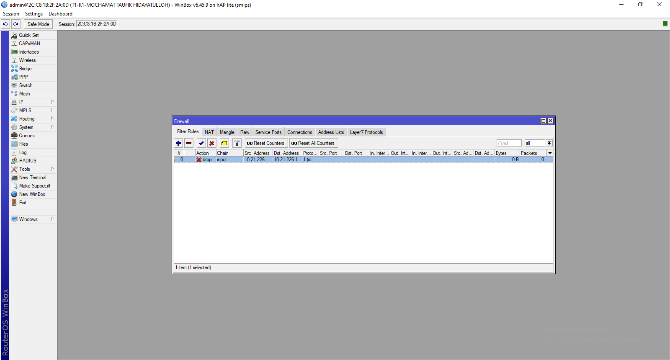Open the Interfaces sidebar item
Screen dimensions: 670x360
[33, 52]
